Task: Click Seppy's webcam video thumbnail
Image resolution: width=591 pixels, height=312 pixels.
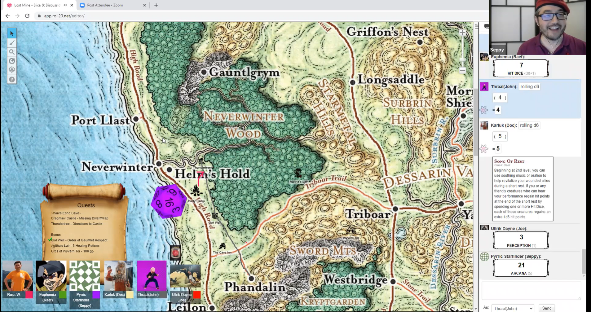Action: (x=538, y=27)
